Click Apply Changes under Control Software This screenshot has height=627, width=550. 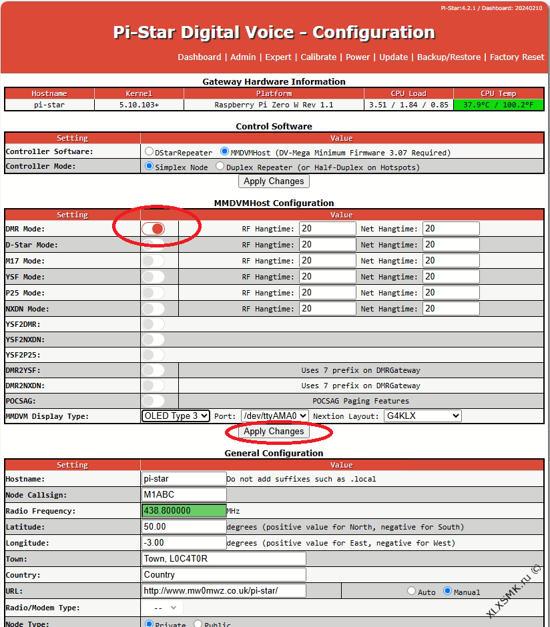274,181
